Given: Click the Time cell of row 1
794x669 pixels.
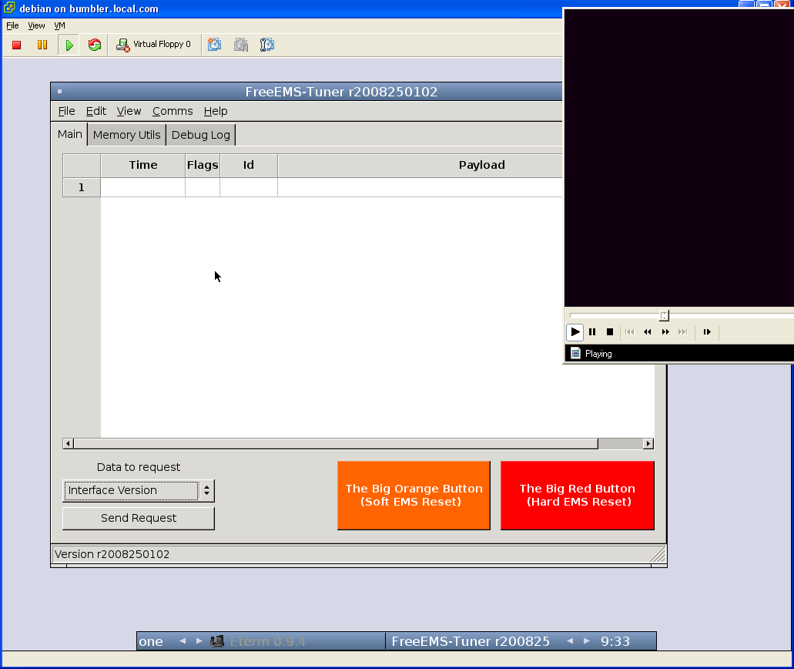Looking at the screenshot, I should tap(142, 187).
